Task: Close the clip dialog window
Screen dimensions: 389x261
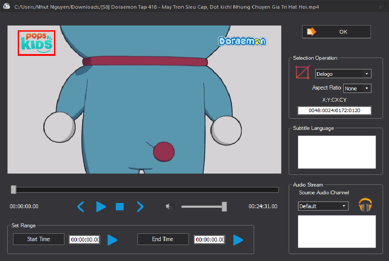Action: (380, 7)
